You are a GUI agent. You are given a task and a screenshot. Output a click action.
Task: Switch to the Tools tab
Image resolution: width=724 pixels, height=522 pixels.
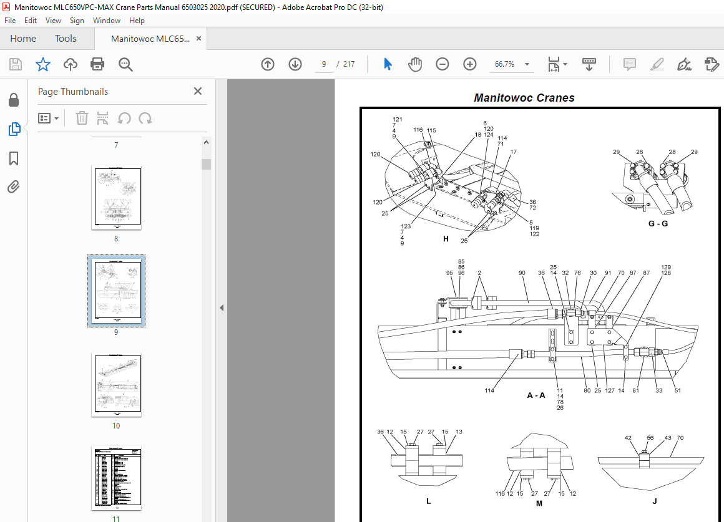66,38
